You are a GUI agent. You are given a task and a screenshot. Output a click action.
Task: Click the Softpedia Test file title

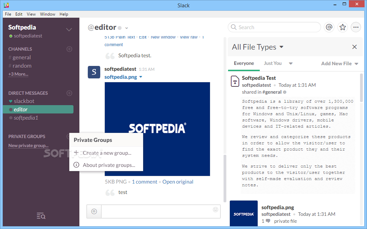point(259,78)
